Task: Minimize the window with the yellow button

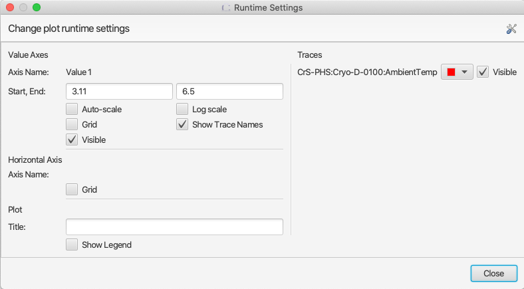Action: [23, 8]
